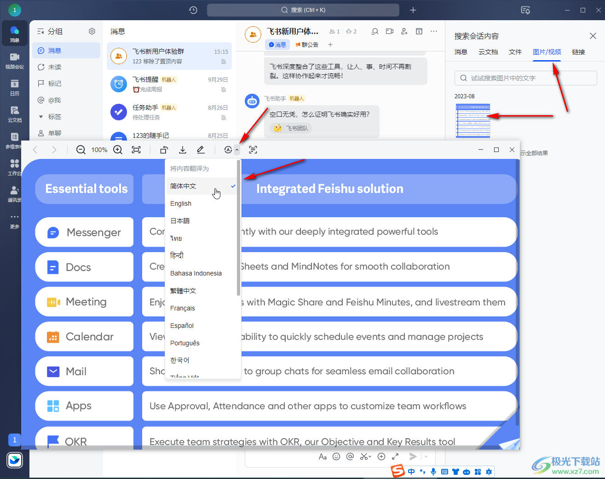Switch to Files search tab
Viewport: 605px width, 479px height.
click(515, 52)
